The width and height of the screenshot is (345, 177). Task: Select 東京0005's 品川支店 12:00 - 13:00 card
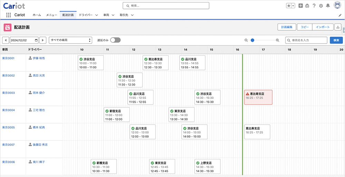142,132
